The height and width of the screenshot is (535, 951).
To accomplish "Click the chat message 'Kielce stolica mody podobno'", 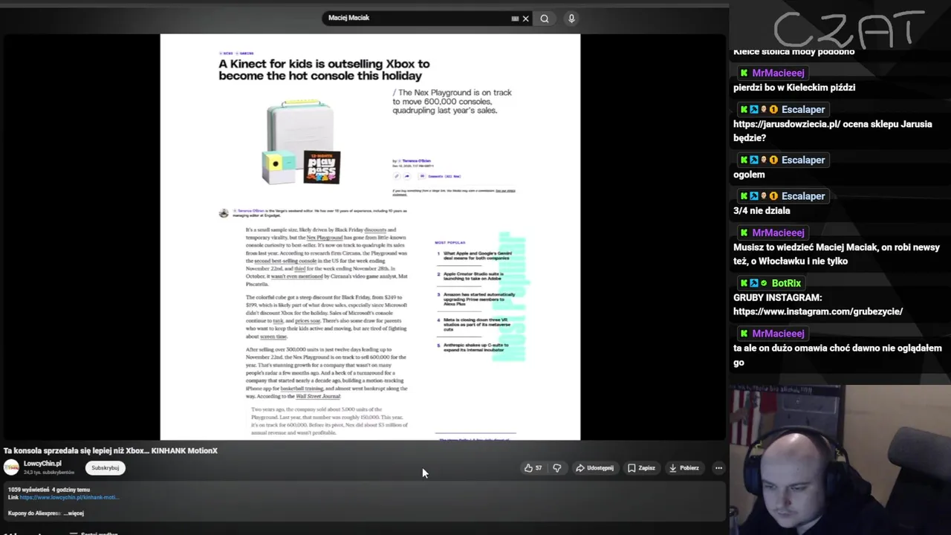I will pos(793,51).
